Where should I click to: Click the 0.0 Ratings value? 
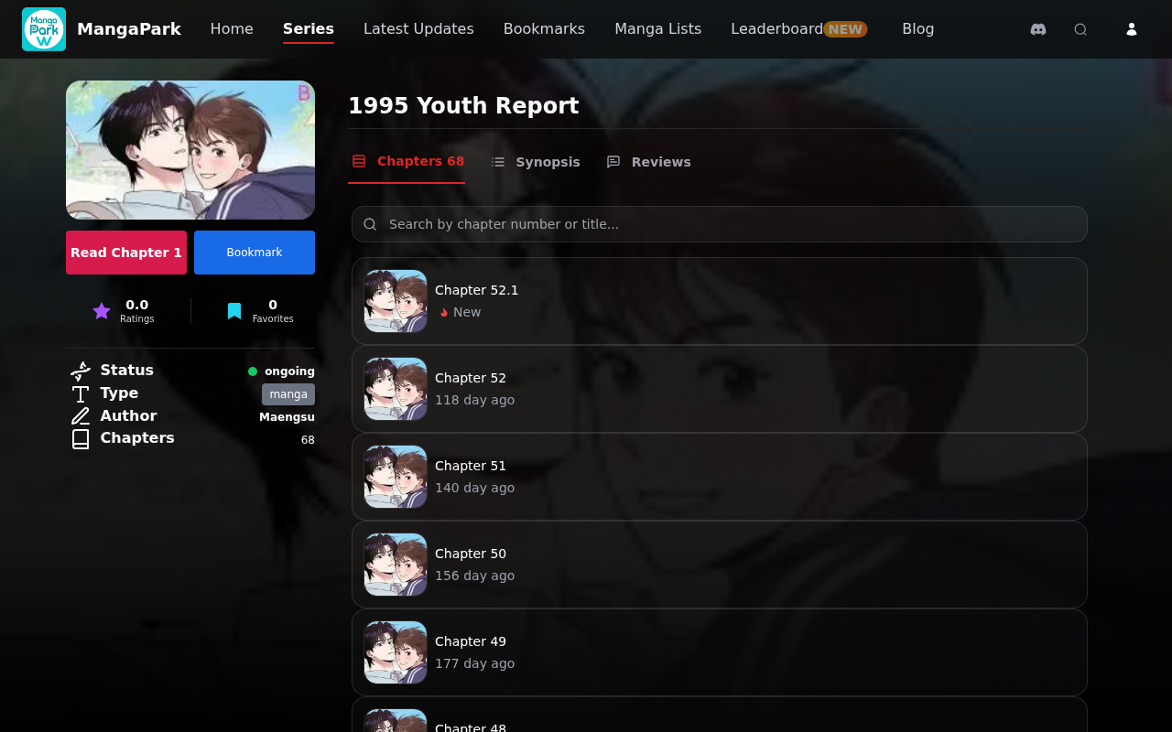pos(136,305)
